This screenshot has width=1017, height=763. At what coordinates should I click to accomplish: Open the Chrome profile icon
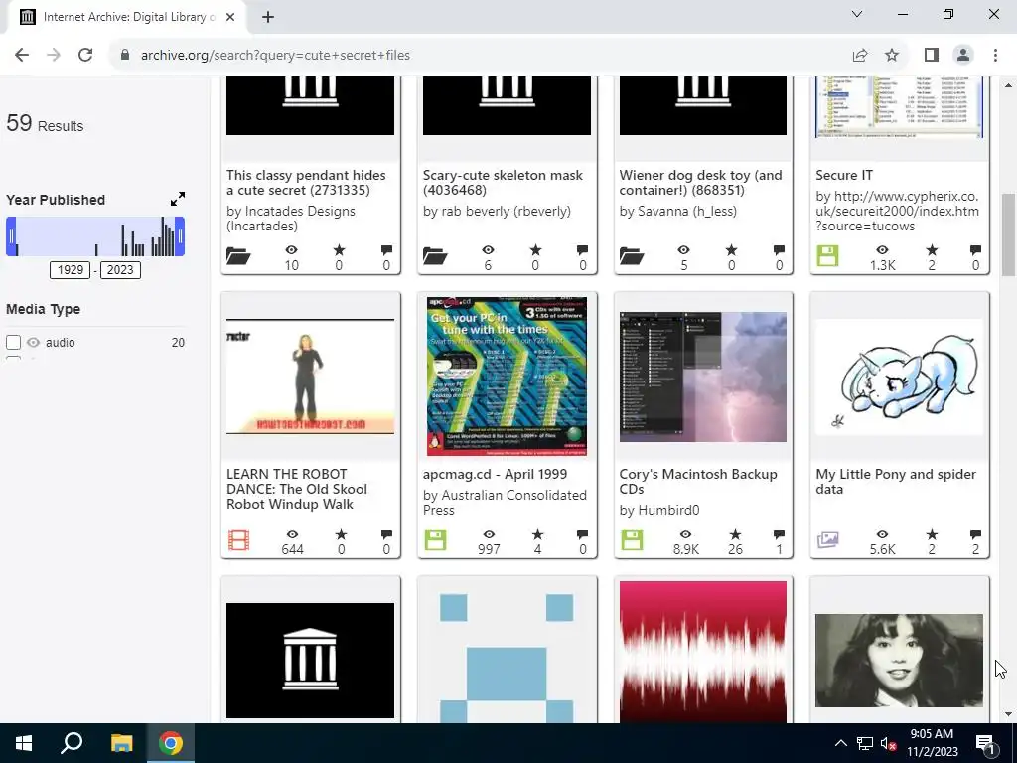963,56
